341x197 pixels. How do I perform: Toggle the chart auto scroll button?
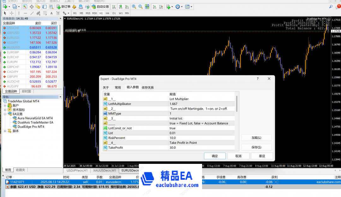(154, 7)
